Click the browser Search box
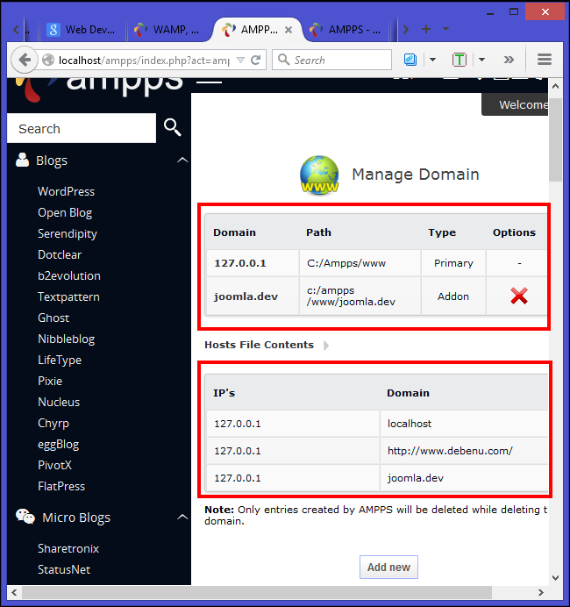The height and width of the screenshot is (607, 570). (332, 60)
